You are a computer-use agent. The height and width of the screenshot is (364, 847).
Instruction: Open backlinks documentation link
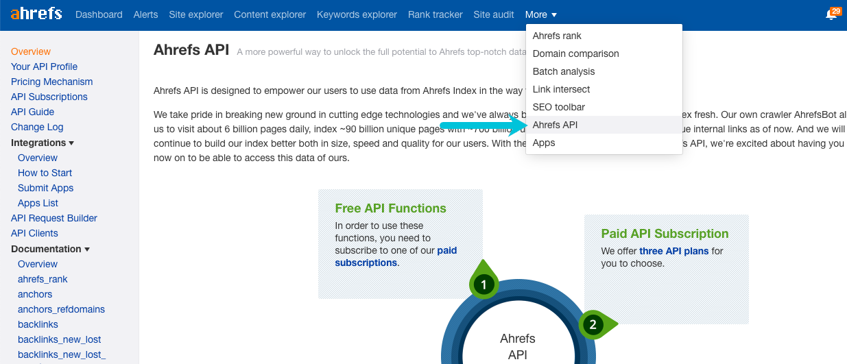coord(38,324)
